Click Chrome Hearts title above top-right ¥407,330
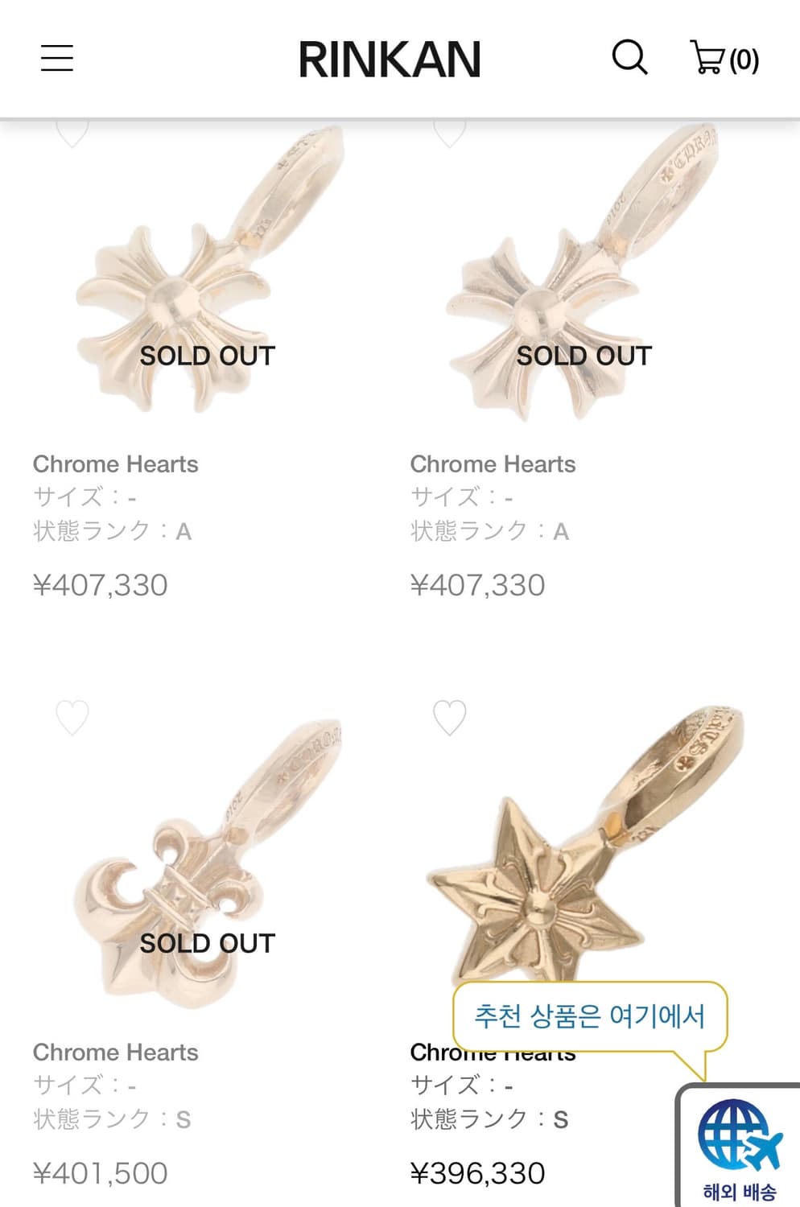 point(493,464)
